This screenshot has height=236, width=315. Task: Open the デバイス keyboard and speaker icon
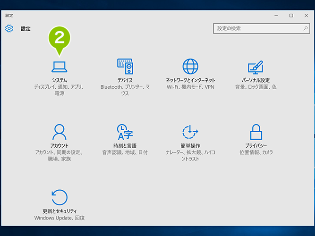pos(125,66)
